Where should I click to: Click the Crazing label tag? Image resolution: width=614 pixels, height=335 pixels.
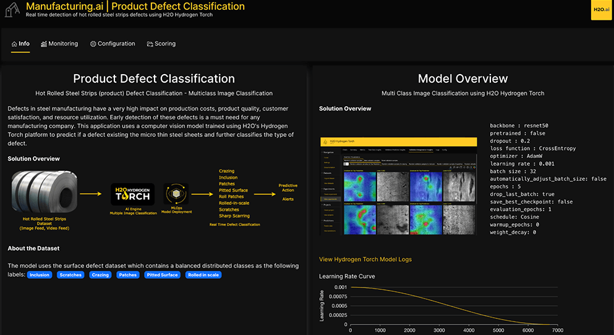point(100,275)
